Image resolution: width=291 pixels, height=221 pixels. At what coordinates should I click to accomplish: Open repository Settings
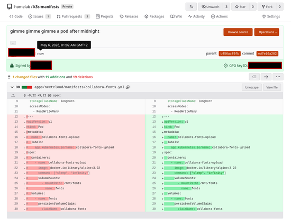271,16
